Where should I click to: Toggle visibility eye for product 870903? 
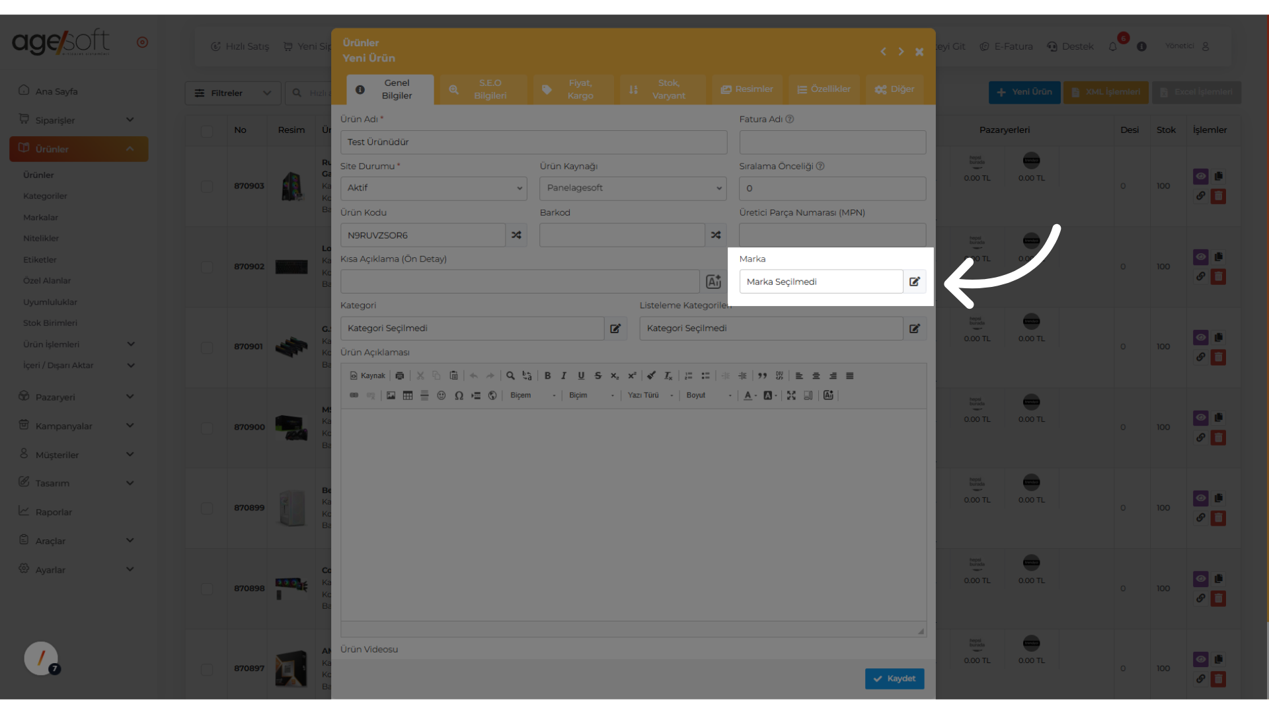pyautogui.click(x=1201, y=177)
